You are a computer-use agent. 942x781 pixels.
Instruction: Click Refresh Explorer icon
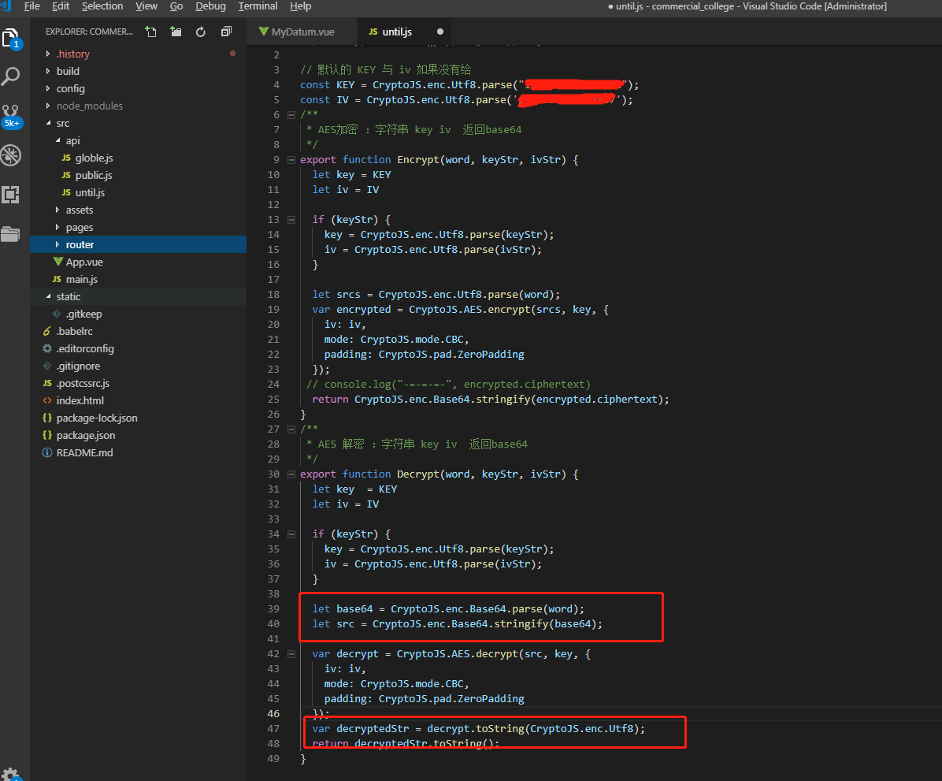pos(201,32)
